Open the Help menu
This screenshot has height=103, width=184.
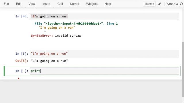(x=108, y=4)
